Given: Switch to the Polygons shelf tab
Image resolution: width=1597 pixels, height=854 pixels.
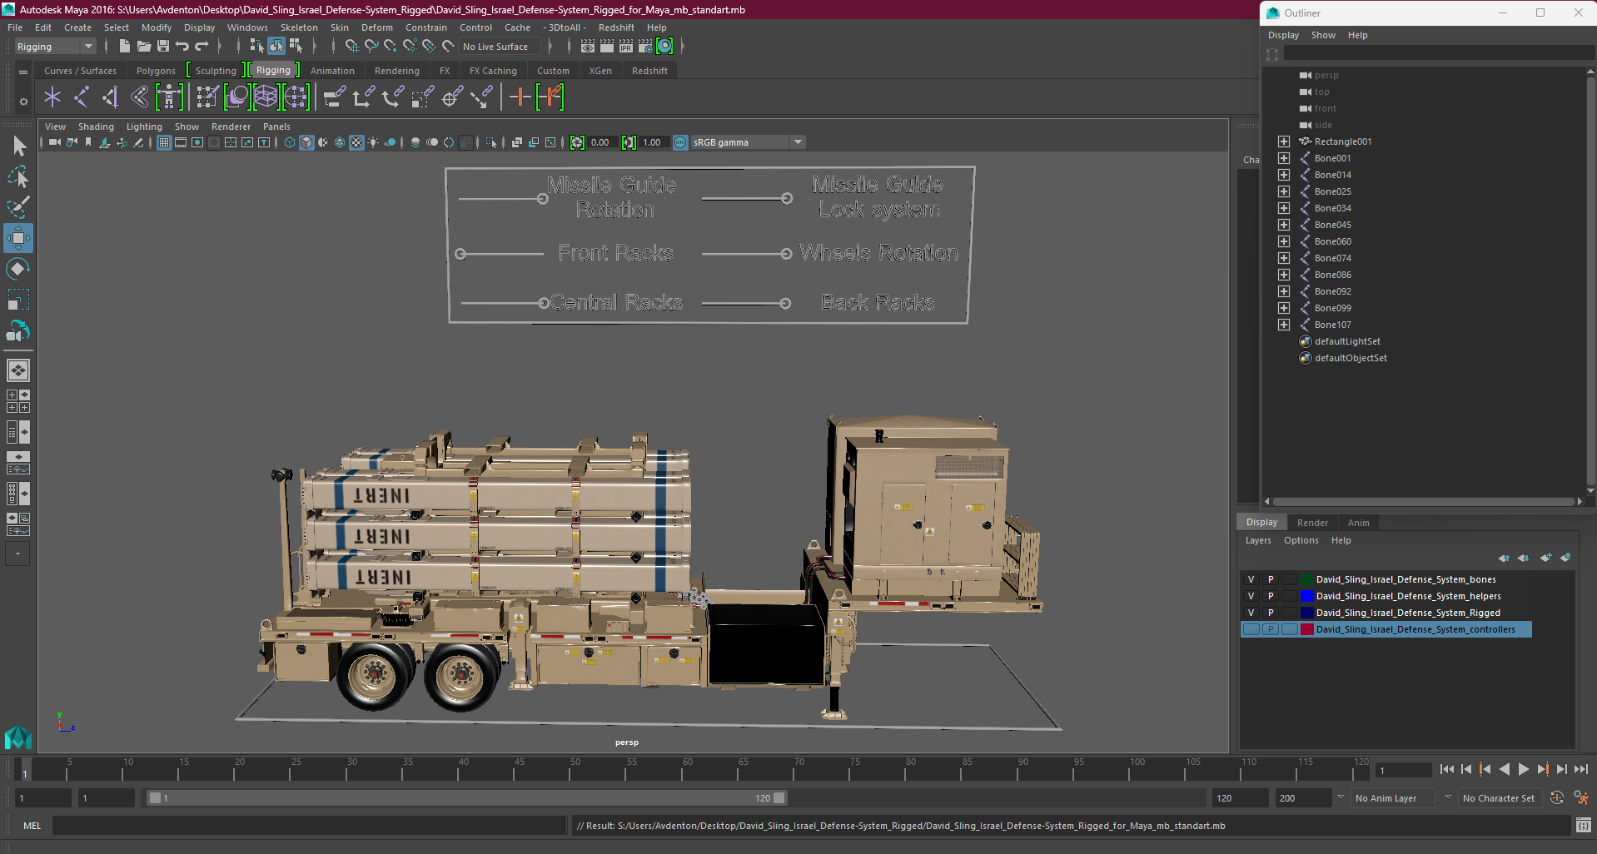Looking at the screenshot, I should [156, 71].
